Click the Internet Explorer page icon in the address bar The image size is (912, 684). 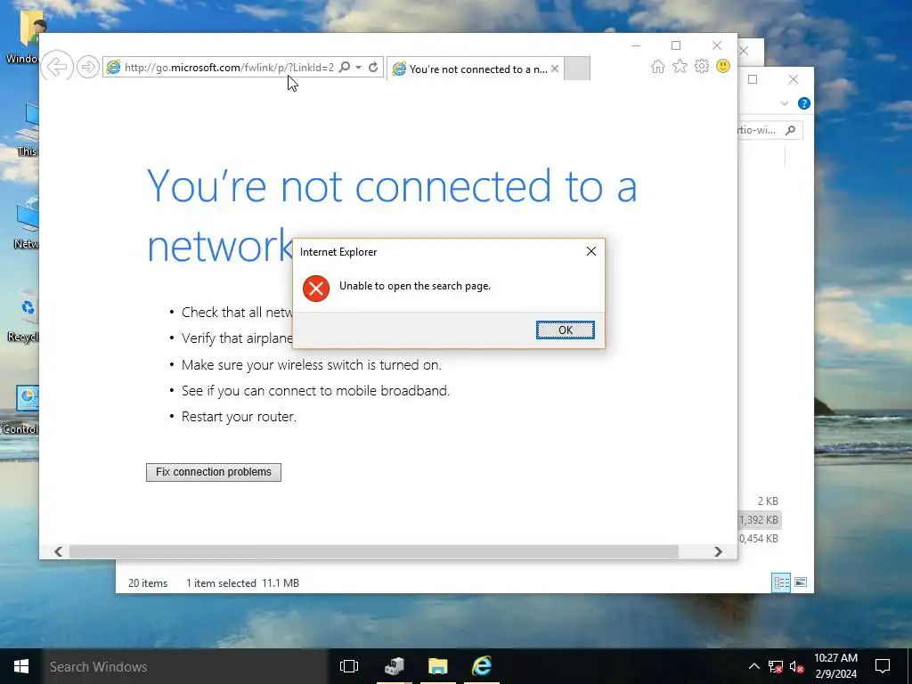point(113,68)
